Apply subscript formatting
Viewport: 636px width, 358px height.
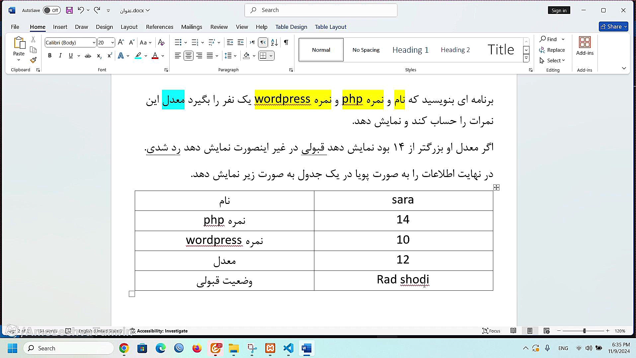click(x=99, y=56)
